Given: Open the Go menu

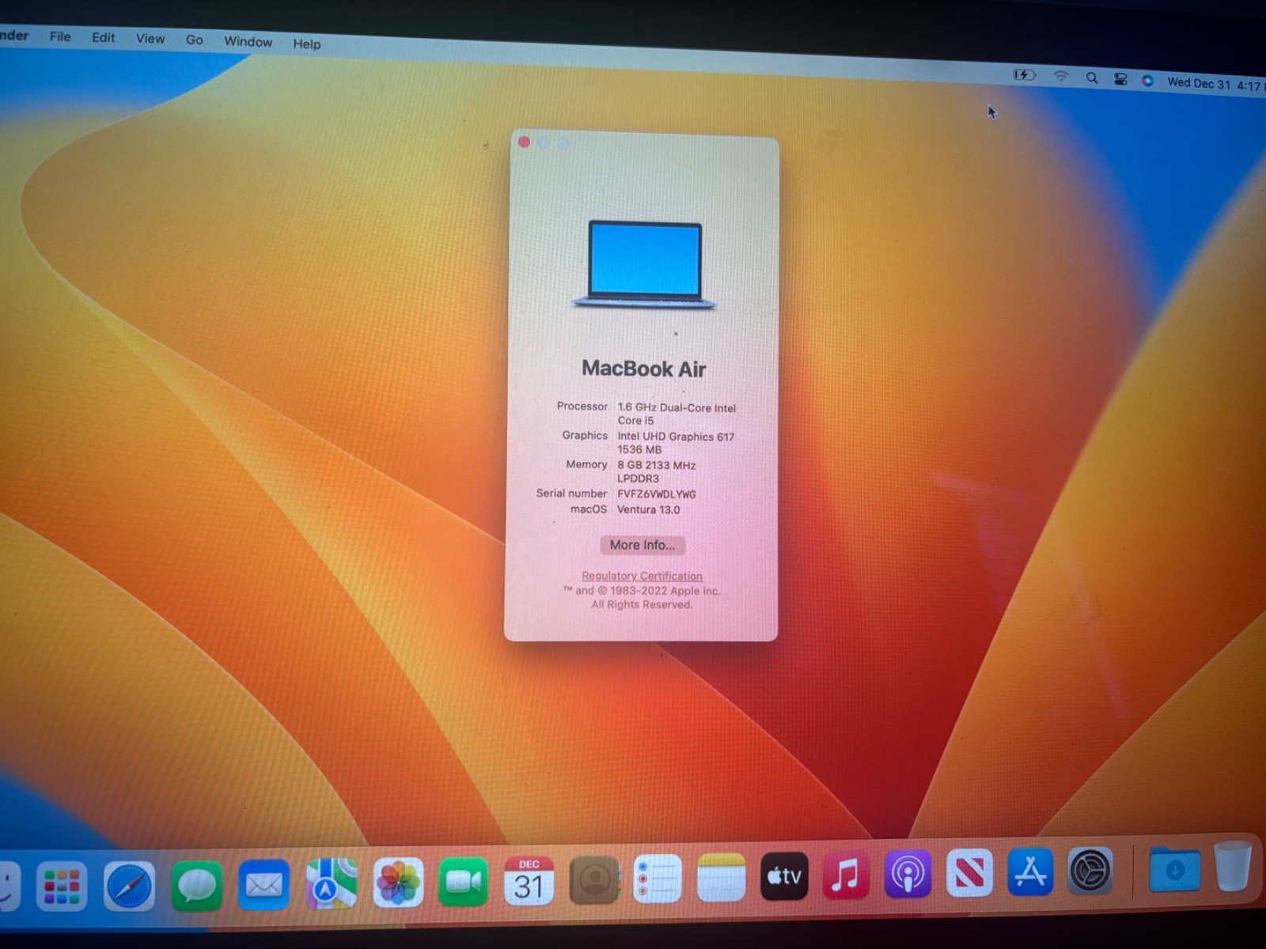Looking at the screenshot, I should tap(195, 40).
